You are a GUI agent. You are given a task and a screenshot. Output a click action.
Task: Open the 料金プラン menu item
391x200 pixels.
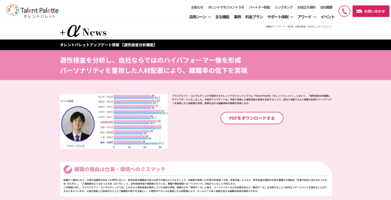[254, 17]
